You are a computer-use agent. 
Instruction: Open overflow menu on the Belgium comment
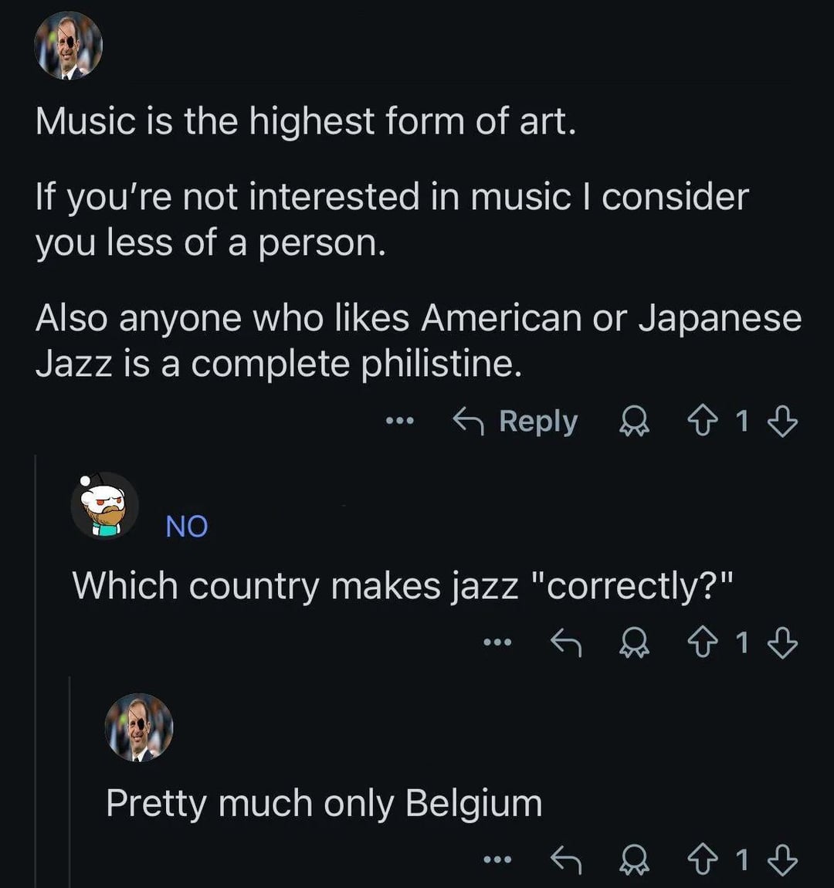click(x=497, y=859)
